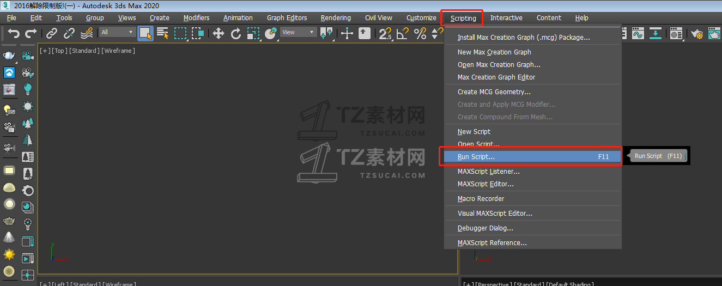Toggle Angle Snap
This screenshot has width=722, height=286.
[402, 33]
